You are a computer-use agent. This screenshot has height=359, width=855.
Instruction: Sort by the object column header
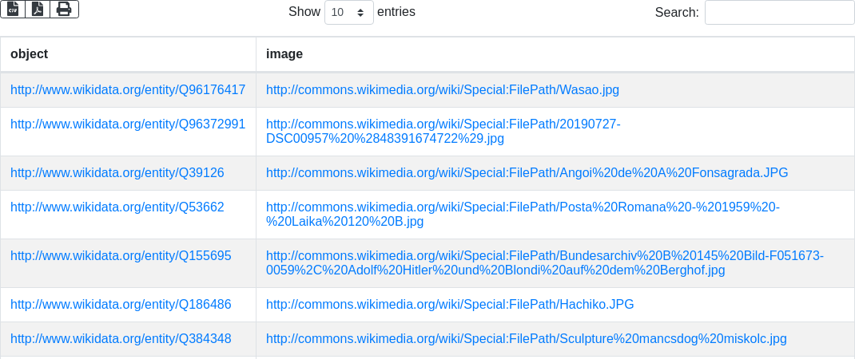click(29, 53)
